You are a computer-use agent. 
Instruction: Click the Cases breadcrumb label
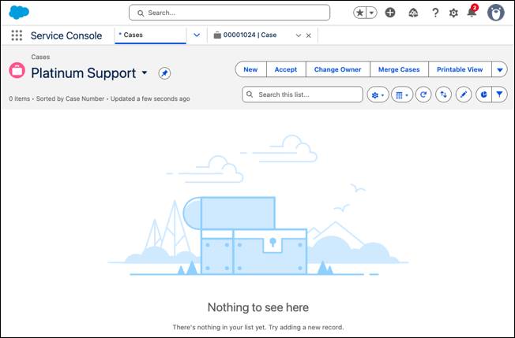pos(40,57)
